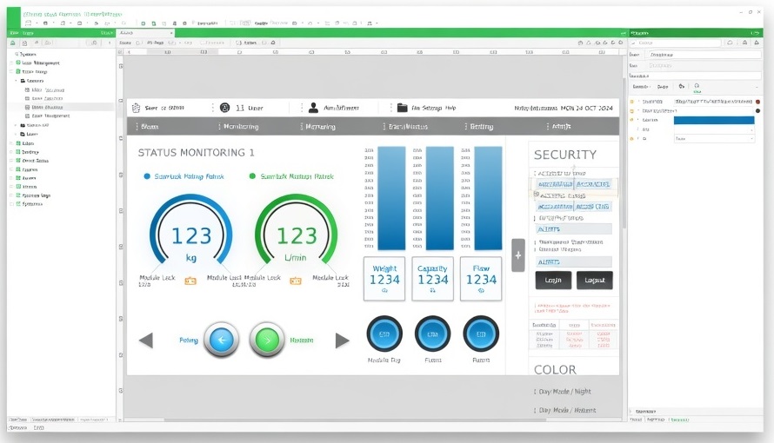Image resolution: width=774 pixels, height=443 pixels.
Task: Select the green status indicator radio dot
Action: (253, 176)
